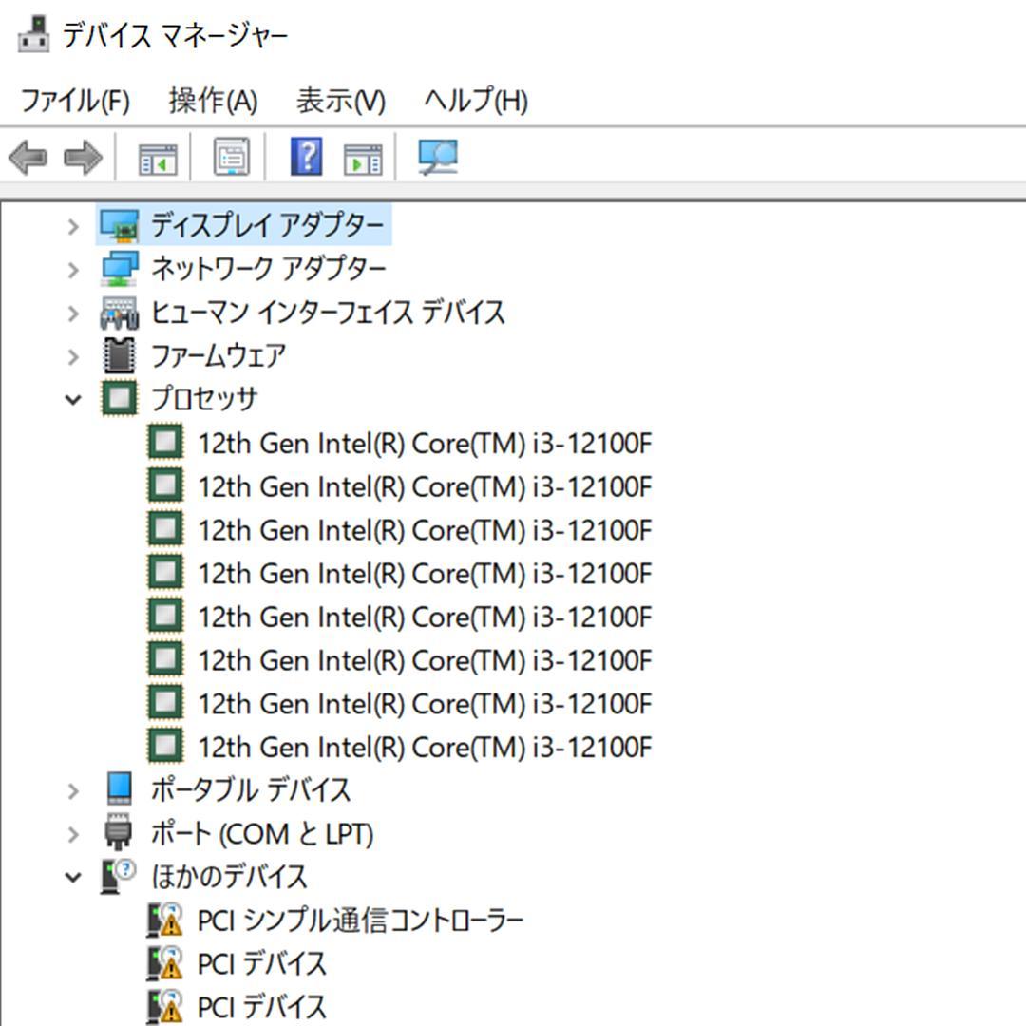Open the 表示(V) menu
This screenshot has width=1026, height=1026.
pos(340,101)
